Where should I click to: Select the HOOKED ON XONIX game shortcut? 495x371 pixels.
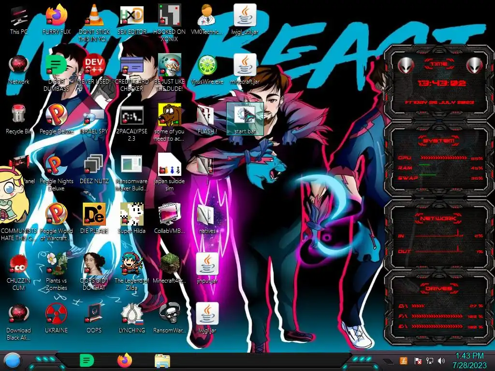click(169, 23)
